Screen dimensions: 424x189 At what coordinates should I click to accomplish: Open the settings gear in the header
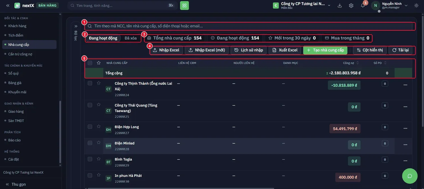tap(351, 5)
